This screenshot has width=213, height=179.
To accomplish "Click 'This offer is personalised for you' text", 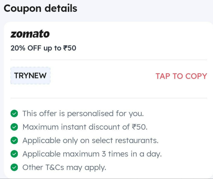I will [83, 114].
